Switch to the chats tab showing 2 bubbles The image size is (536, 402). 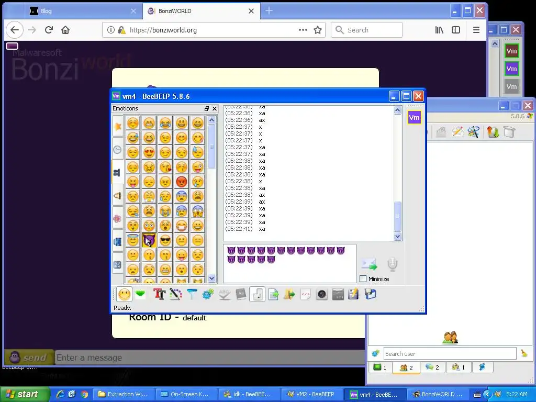click(x=432, y=367)
